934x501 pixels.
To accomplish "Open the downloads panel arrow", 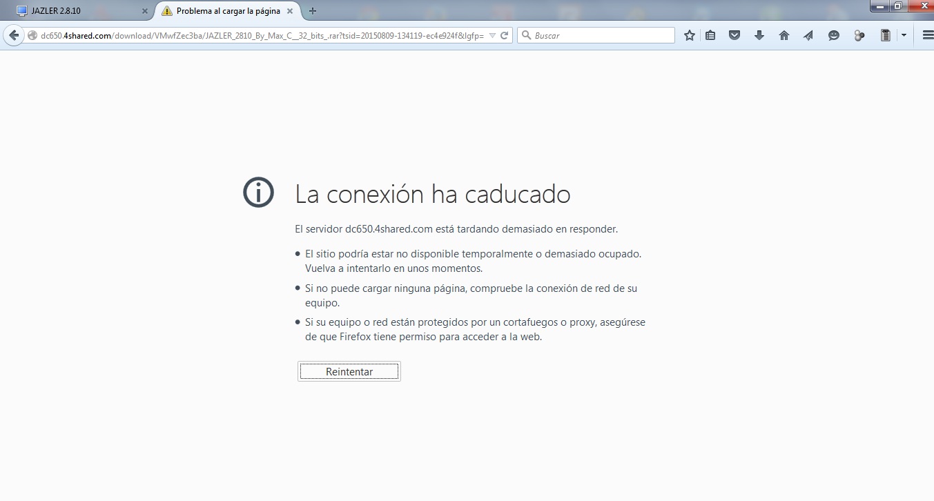I will tap(759, 36).
